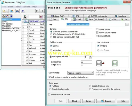The width and height of the screenshot is (132, 106).
Task: Click the blue question mark help icon
Action: [23, 11]
